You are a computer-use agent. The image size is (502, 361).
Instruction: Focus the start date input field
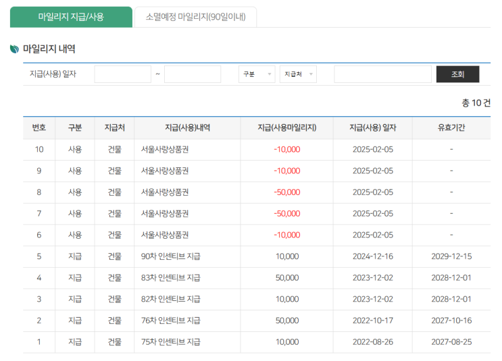(x=122, y=74)
